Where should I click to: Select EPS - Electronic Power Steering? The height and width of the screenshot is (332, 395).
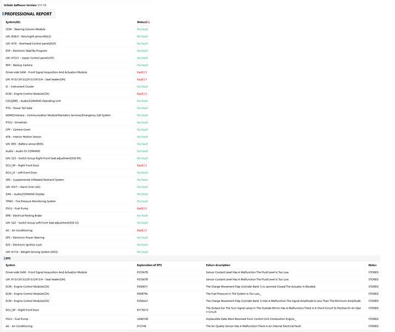(25, 238)
